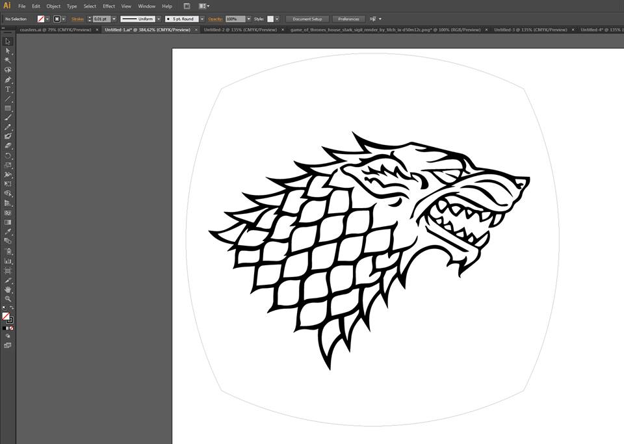
Task: Click the Go to Bridge icon
Action: [x=187, y=6]
